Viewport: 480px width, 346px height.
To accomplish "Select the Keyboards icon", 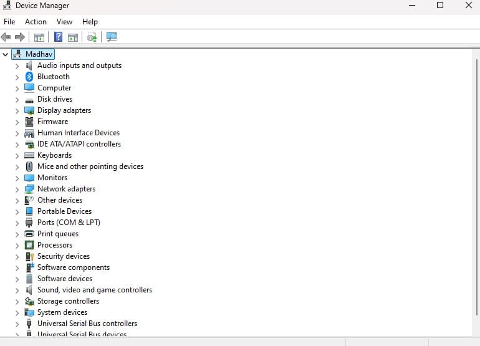I will pyautogui.click(x=29, y=155).
